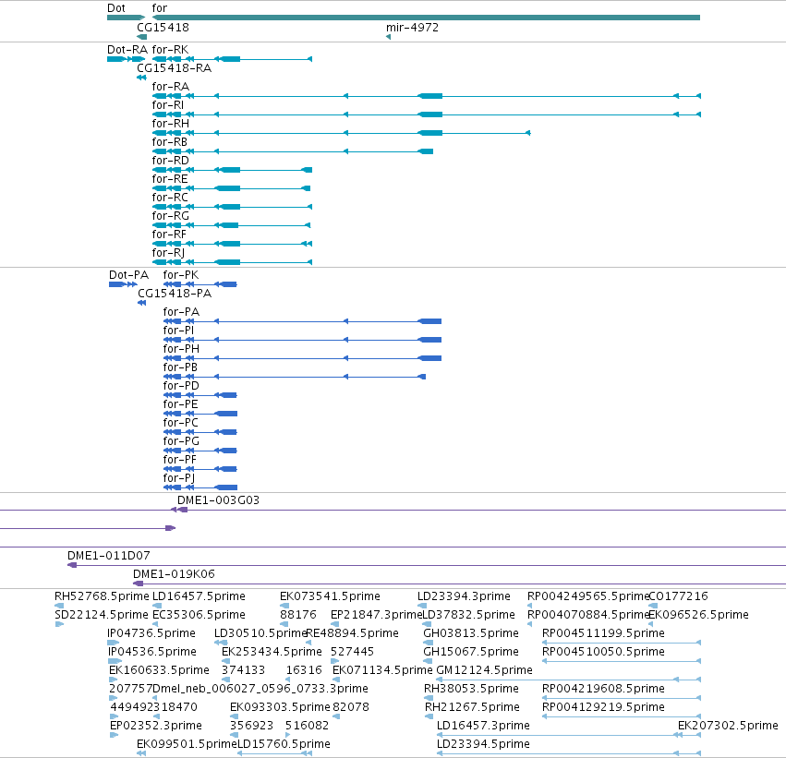Click the for-PG protein label

(181, 442)
